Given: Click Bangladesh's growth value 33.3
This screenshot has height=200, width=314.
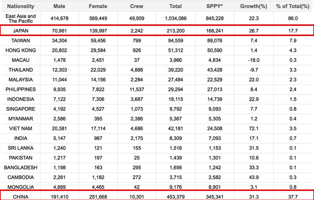Looking at the screenshot, I should pos(254,167).
